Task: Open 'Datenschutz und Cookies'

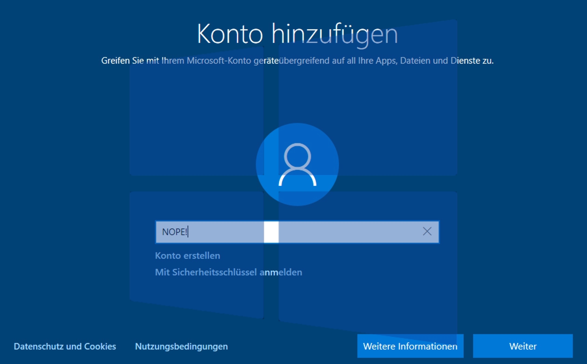Action: [x=65, y=346]
